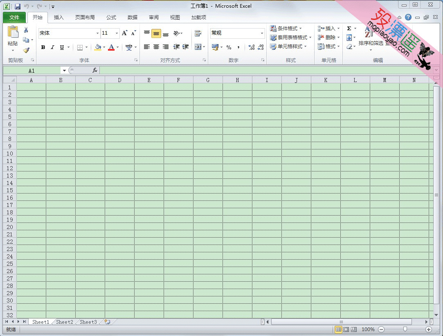Click the text orientation icon

pos(176,33)
